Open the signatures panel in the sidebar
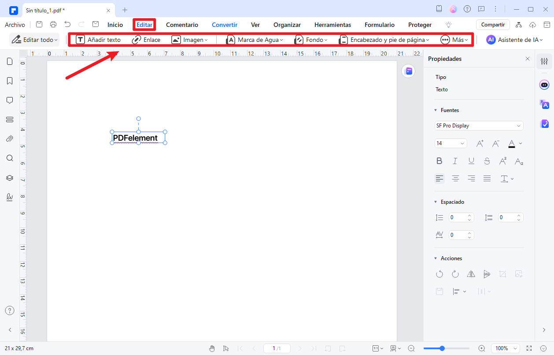This screenshot has height=355, width=554. coord(10,197)
